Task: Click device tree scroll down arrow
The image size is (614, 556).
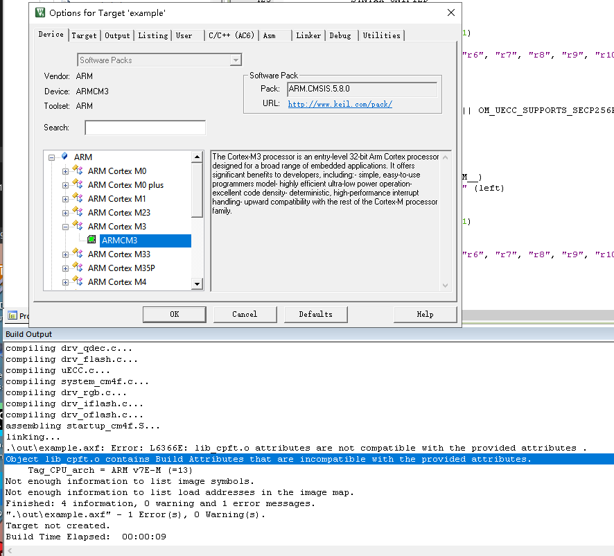Action: [198, 284]
